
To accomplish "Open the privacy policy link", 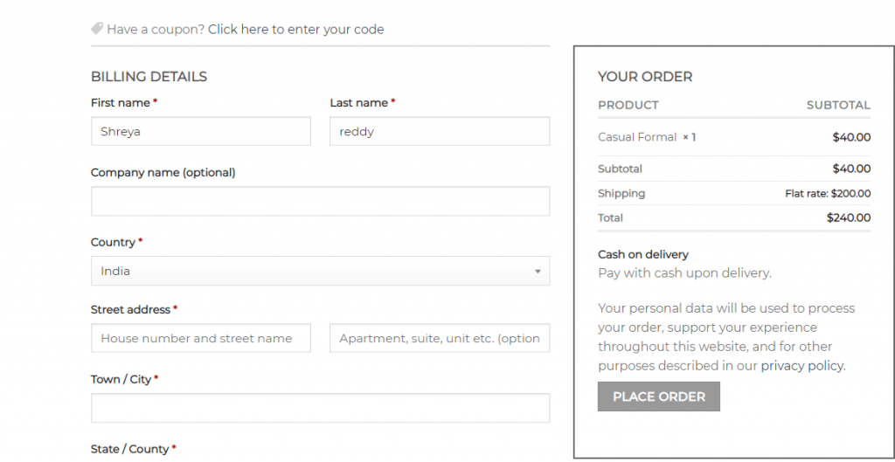I will tap(802, 366).
